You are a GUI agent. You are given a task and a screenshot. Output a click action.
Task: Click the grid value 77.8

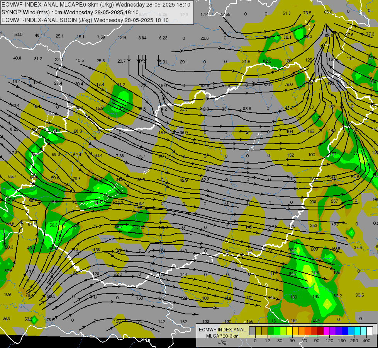[x=315, y=273]
